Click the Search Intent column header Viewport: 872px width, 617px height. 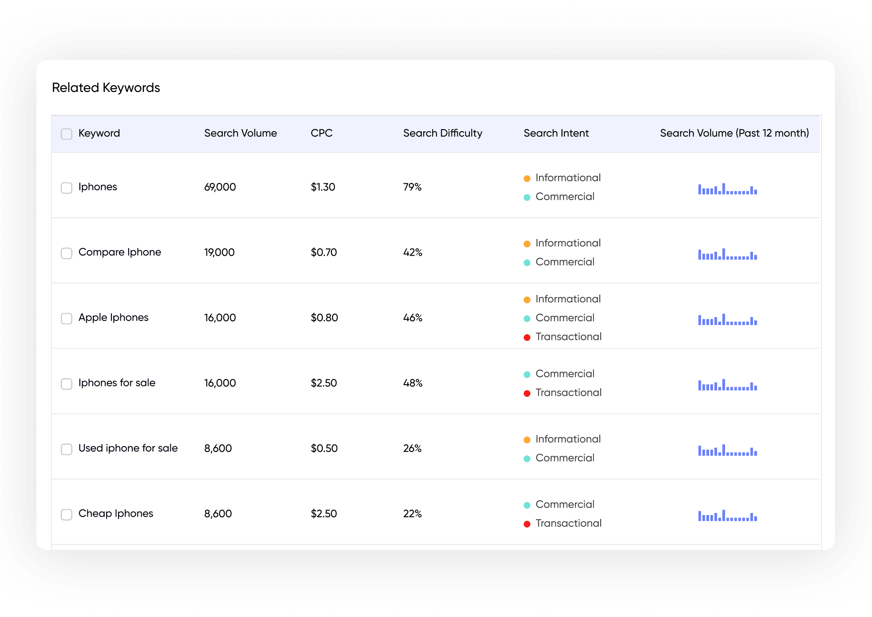pyautogui.click(x=556, y=133)
